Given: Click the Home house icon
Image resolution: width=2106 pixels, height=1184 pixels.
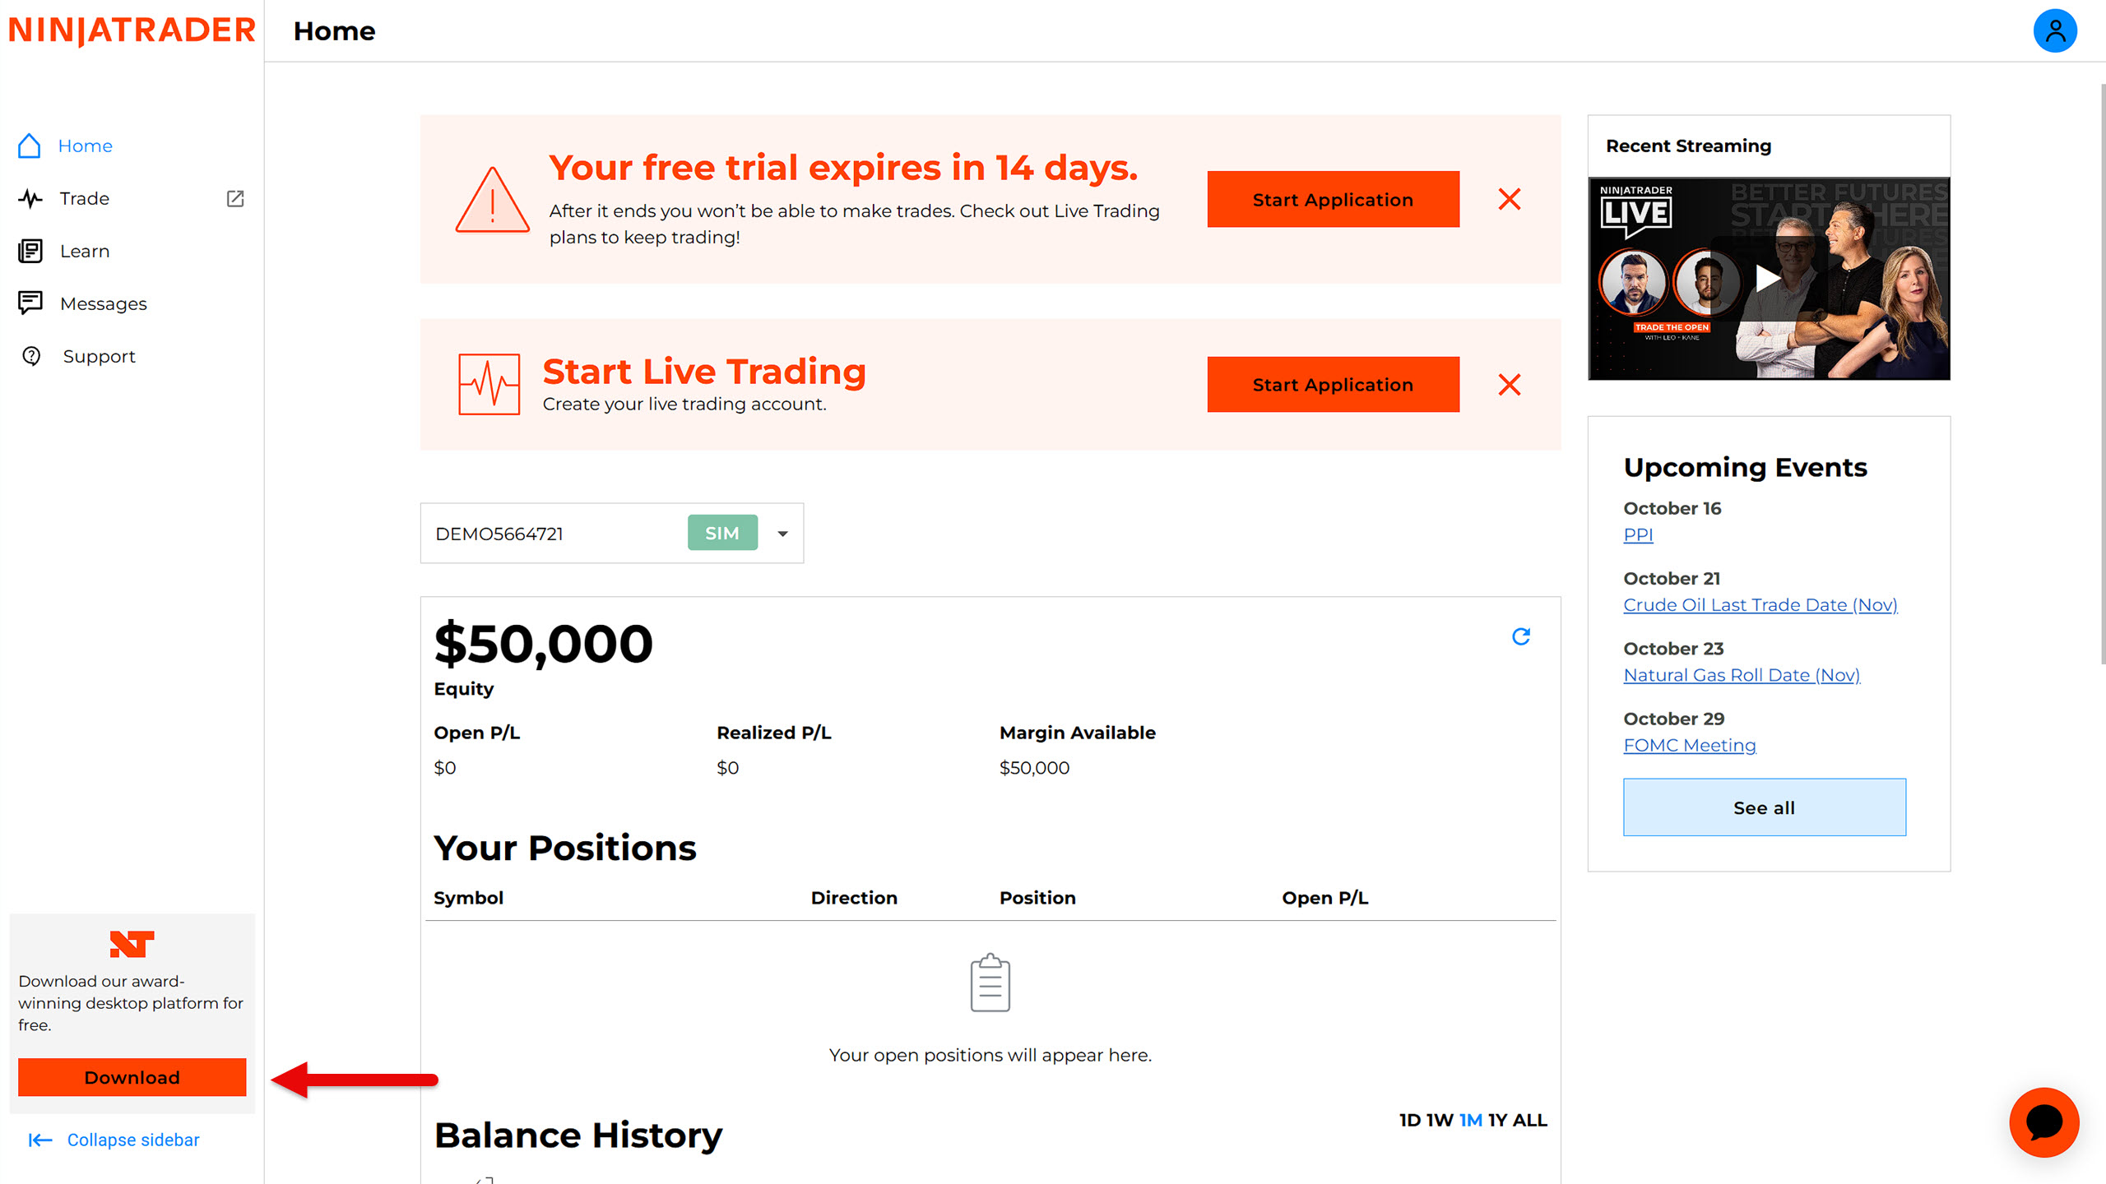Looking at the screenshot, I should 30,146.
